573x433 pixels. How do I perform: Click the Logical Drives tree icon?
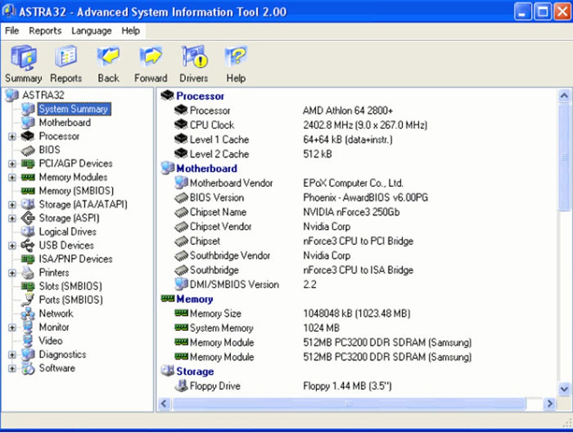coord(28,232)
